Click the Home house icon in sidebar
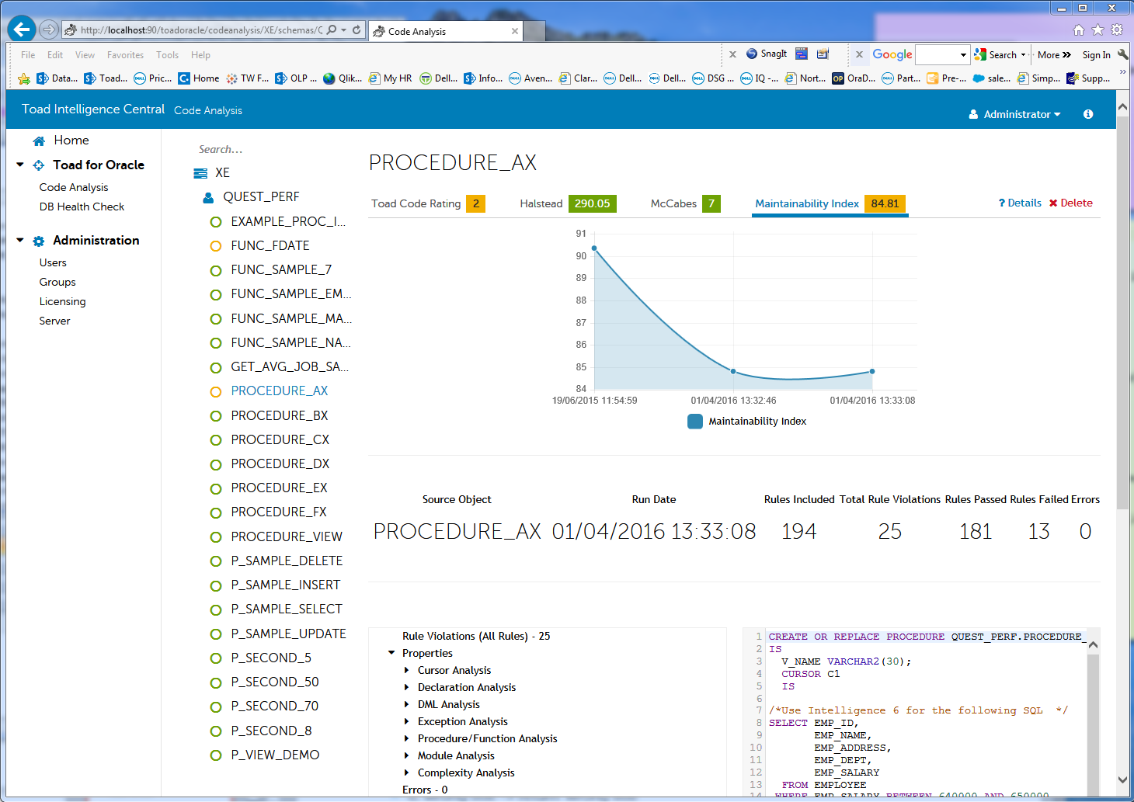Image resolution: width=1134 pixels, height=802 pixels. tap(39, 141)
